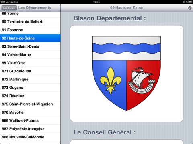
Task: Select 974 Réunion
Action: (30, 96)
